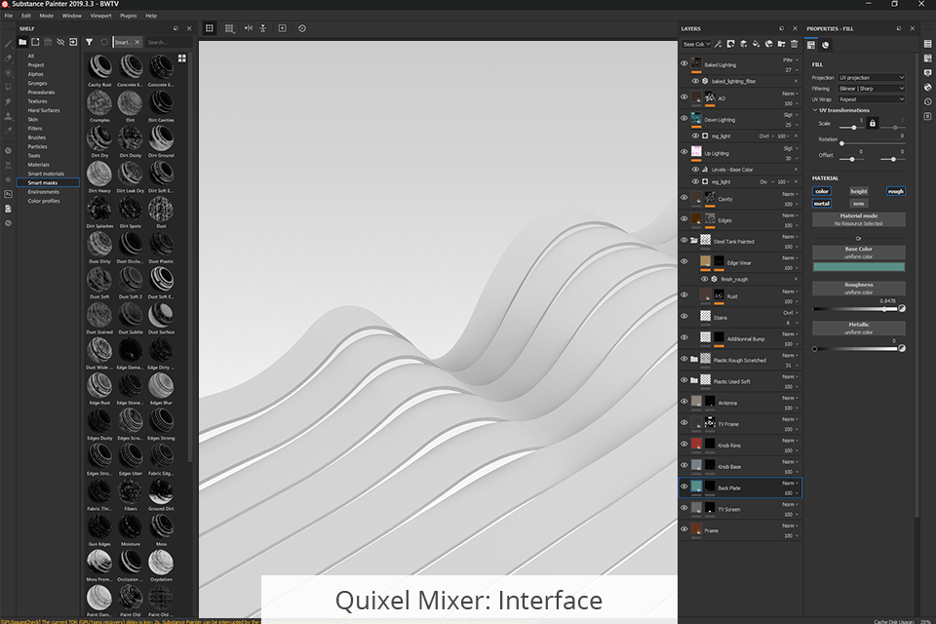Adjust the Roughness slider
The width and height of the screenshot is (936, 624).
(x=855, y=309)
